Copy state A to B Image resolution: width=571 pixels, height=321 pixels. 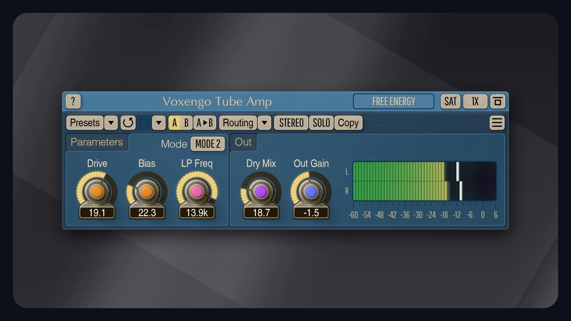205,123
